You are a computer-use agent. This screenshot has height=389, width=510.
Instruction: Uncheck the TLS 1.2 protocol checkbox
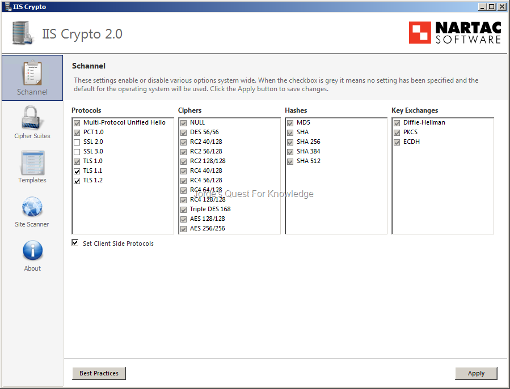tap(77, 181)
